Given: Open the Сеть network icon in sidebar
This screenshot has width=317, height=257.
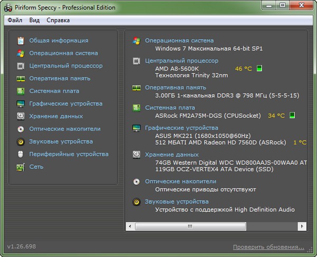Looking at the screenshot, I should (21, 167).
